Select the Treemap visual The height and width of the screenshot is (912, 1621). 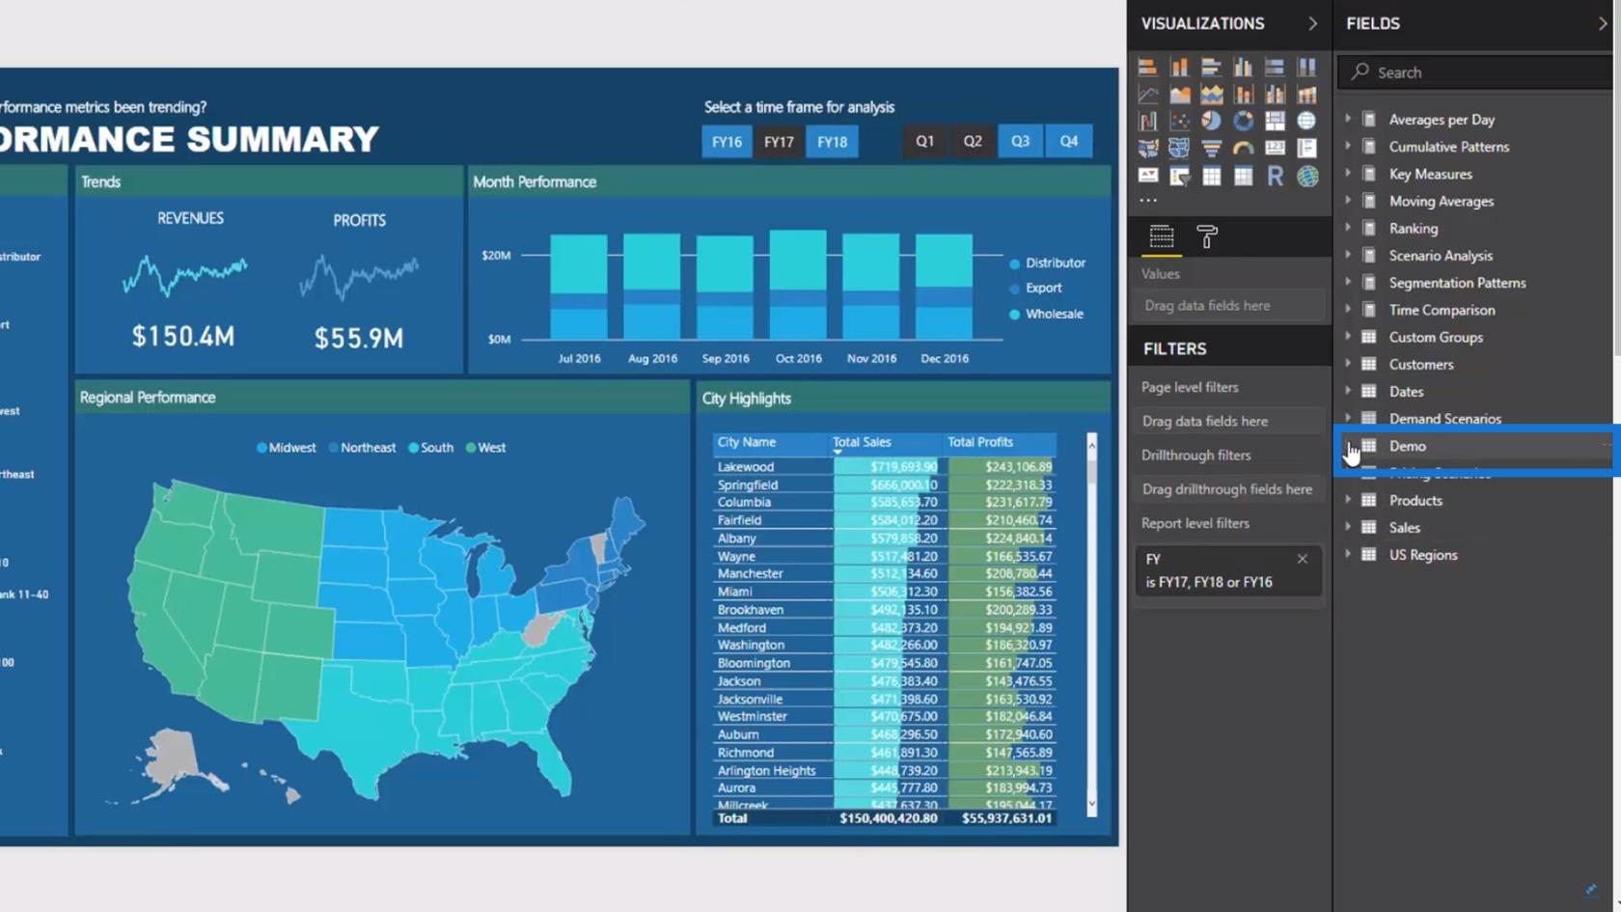1275,121
